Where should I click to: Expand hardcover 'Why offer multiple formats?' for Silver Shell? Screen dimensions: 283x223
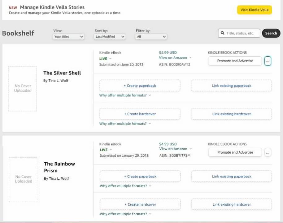point(125,124)
